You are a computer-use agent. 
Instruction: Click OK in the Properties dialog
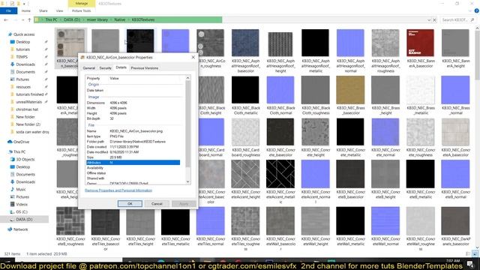coord(130,203)
